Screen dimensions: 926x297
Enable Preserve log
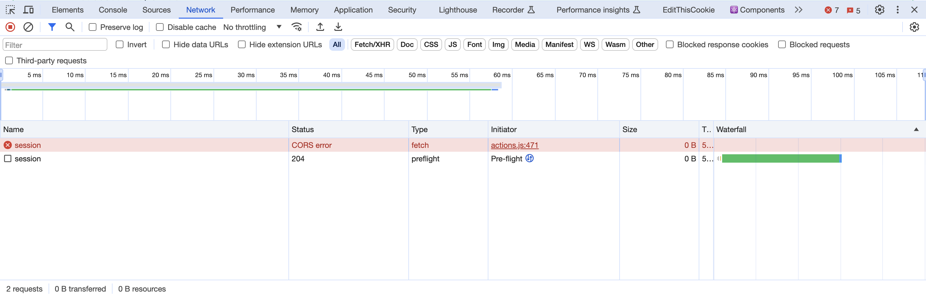click(93, 27)
